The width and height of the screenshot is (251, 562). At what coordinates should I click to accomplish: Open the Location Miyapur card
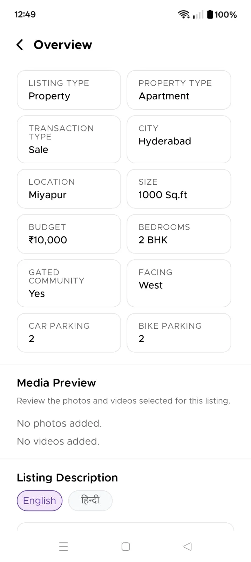[69, 189]
